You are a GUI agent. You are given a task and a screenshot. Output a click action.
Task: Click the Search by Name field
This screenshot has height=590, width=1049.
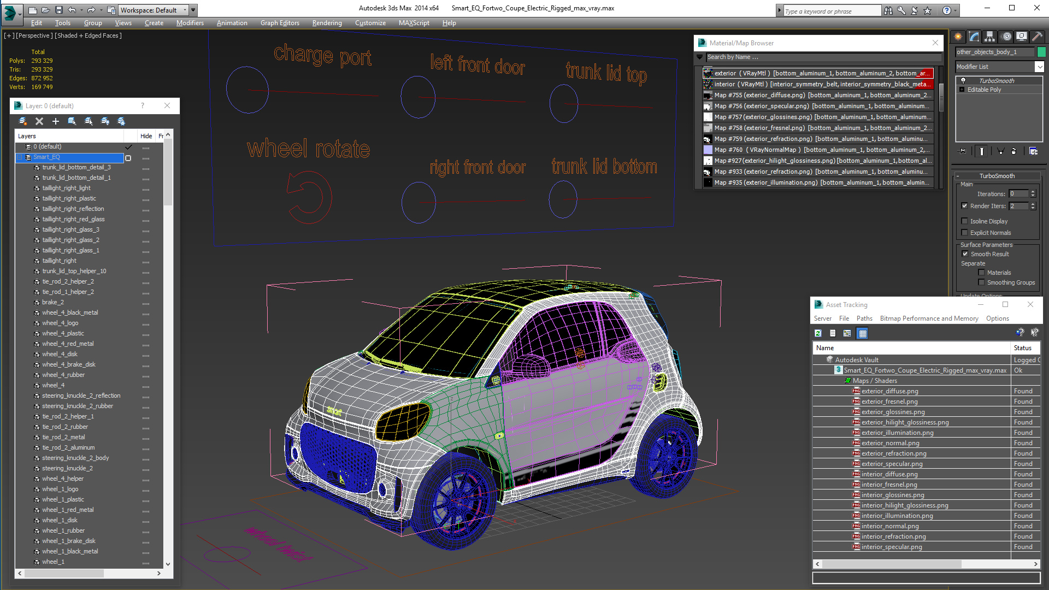pyautogui.click(x=823, y=57)
